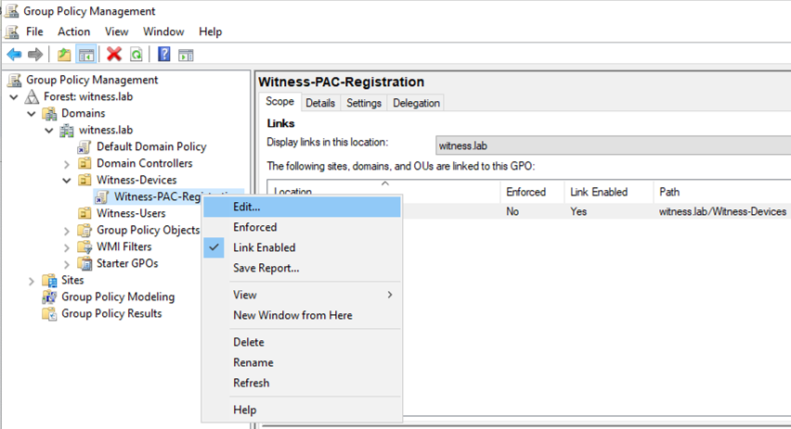The height and width of the screenshot is (429, 791).
Task: Click the Domains folder icon
Action: (49, 113)
